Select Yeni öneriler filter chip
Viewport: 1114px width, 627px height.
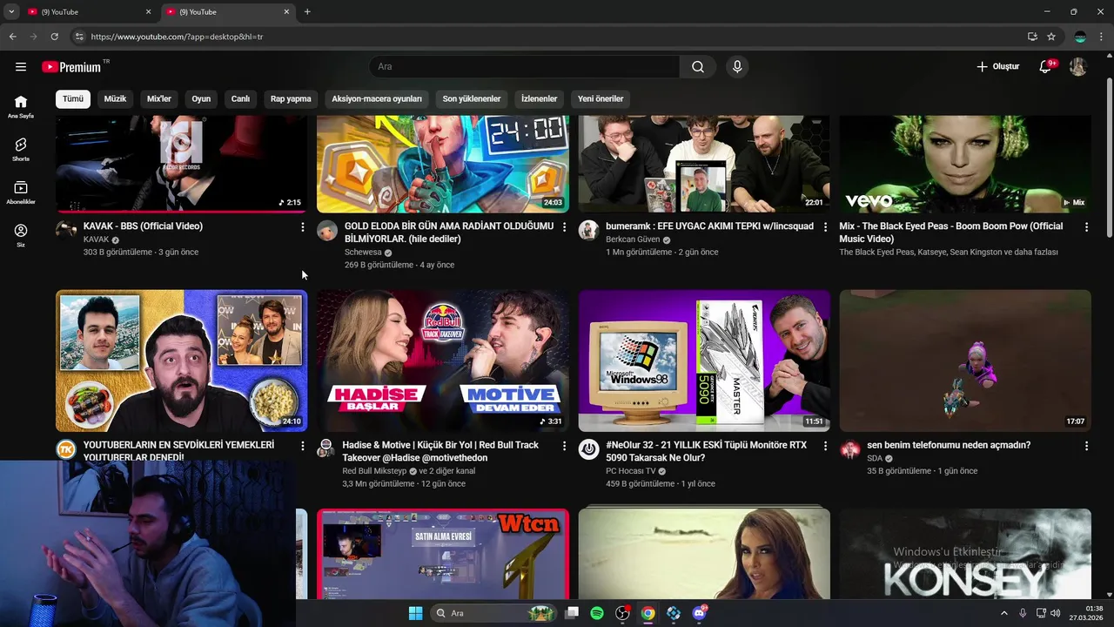[x=601, y=98]
